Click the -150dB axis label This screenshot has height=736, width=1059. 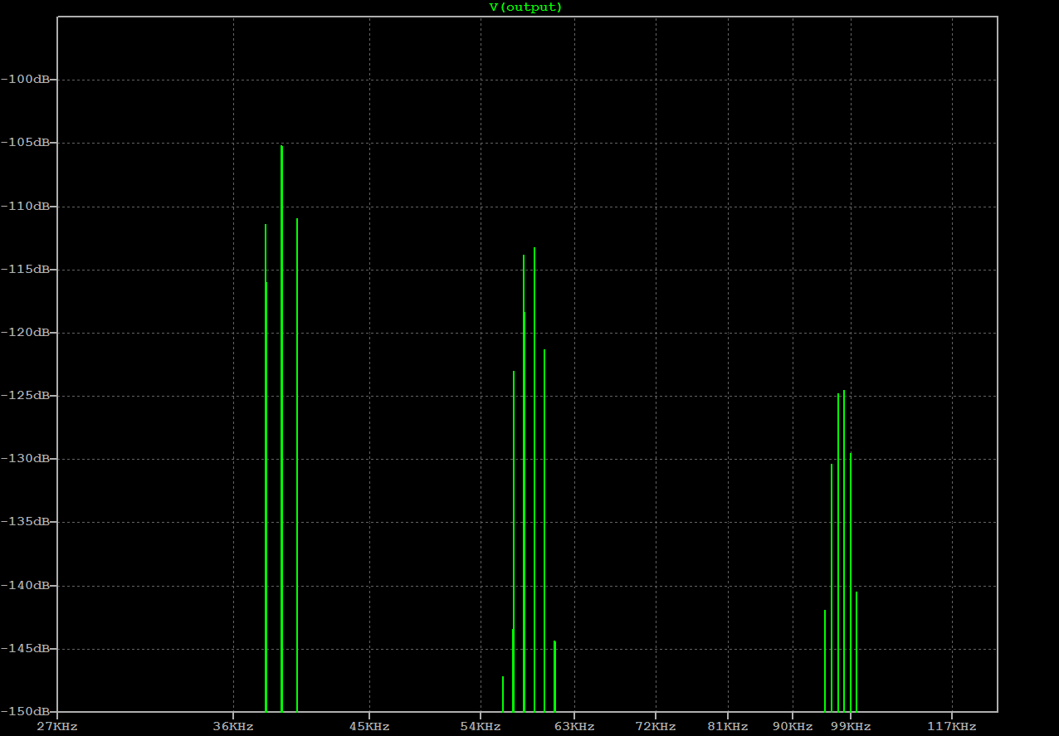point(26,711)
